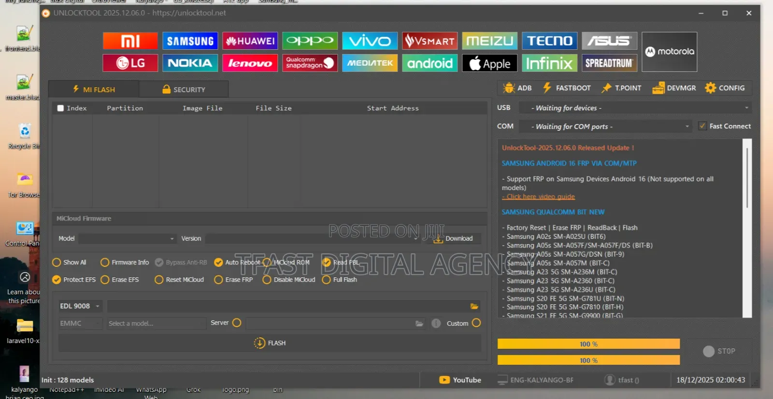Select the Huawei brand logo
This screenshot has width=773, height=399.
coord(250,41)
